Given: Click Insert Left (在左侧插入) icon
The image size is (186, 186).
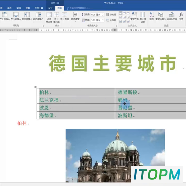Looking at the screenshot, I should pos(27,15).
